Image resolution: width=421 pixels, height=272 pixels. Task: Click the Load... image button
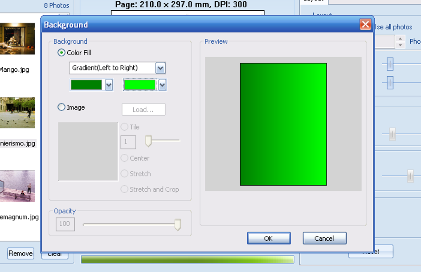143,110
